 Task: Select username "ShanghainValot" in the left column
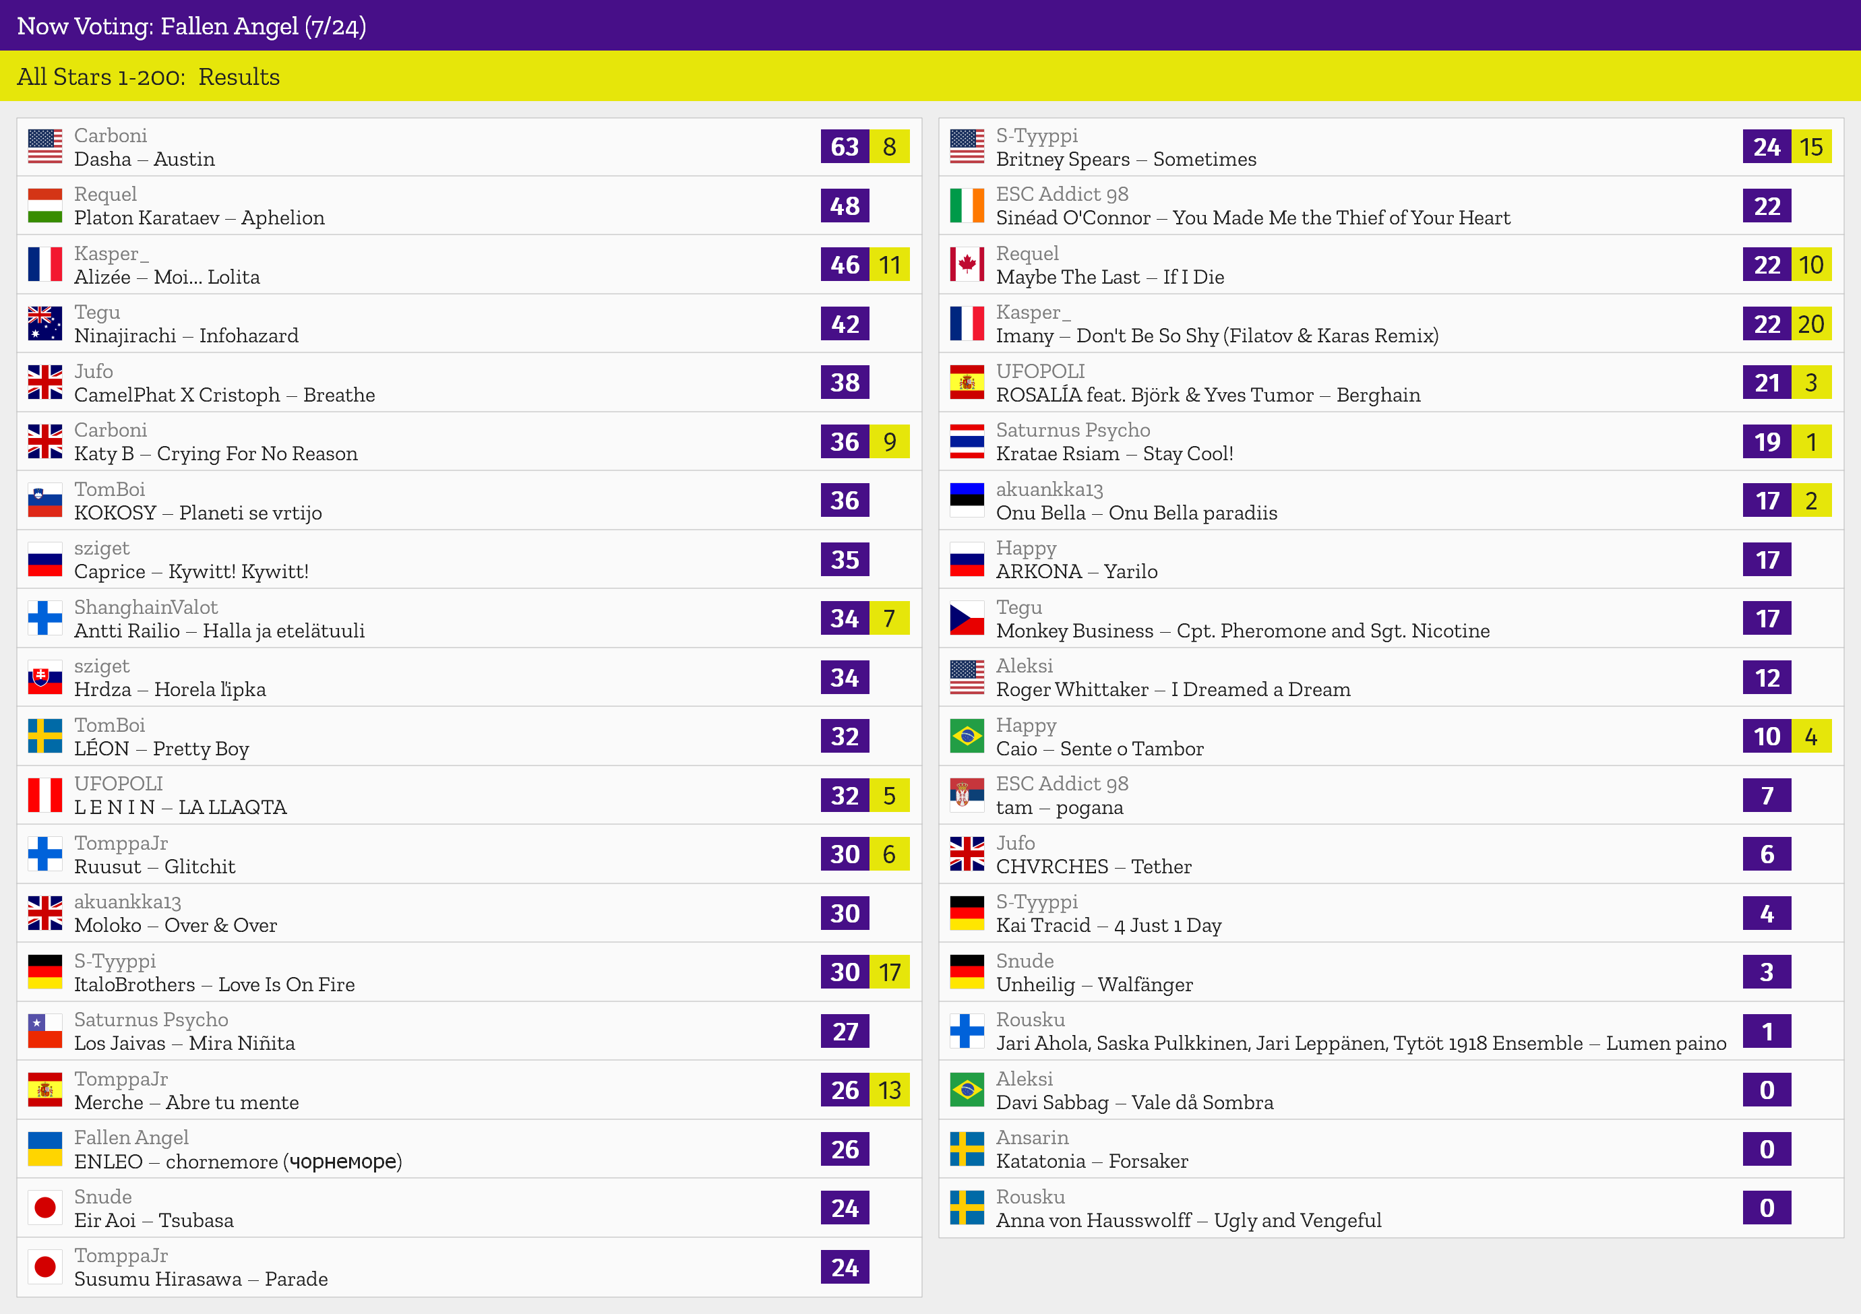coord(146,606)
